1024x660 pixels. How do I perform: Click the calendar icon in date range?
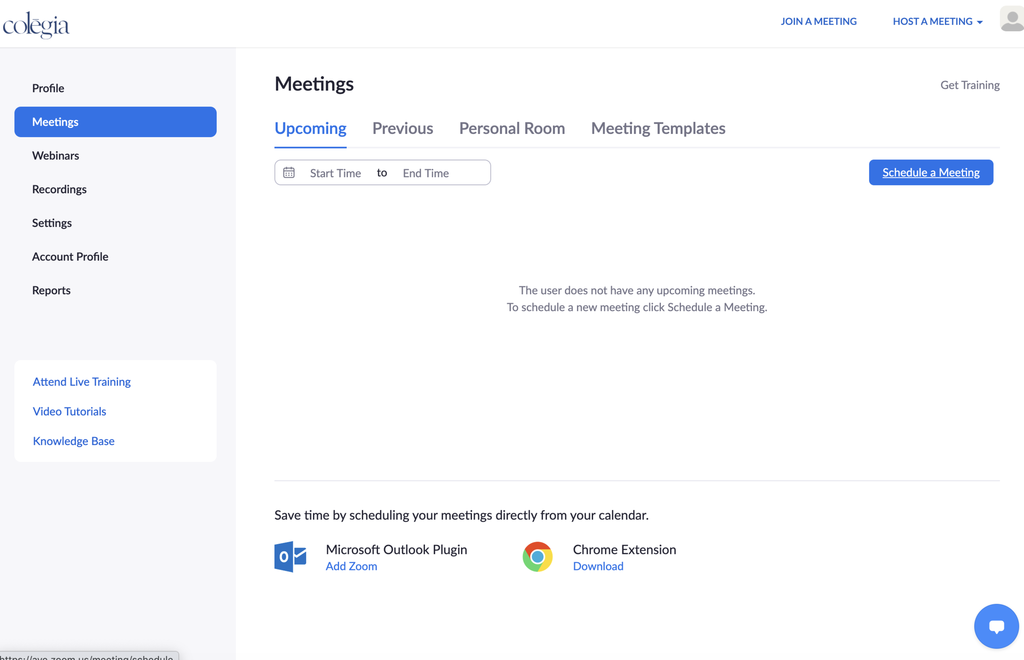289,172
